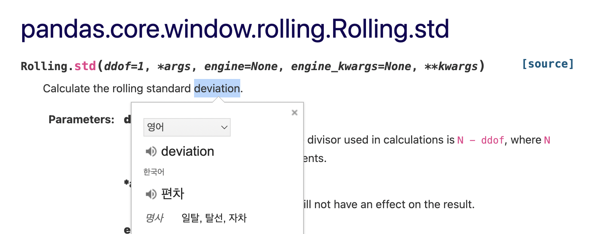Click the Parameters: label

coord(81,120)
